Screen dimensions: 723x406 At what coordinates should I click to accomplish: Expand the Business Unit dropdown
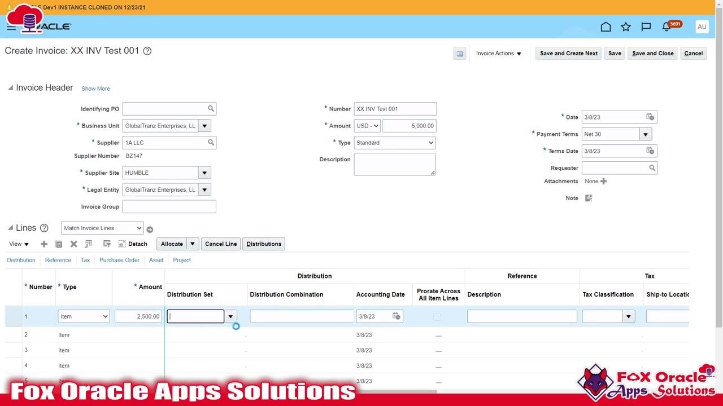tap(205, 126)
